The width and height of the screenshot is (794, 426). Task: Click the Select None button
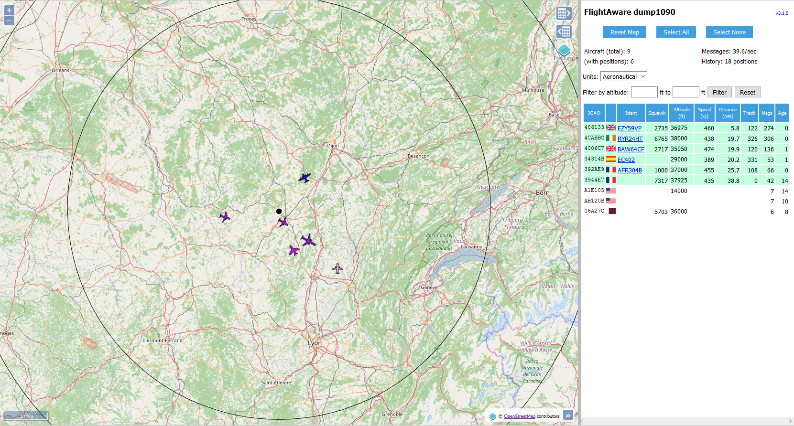[x=729, y=32]
